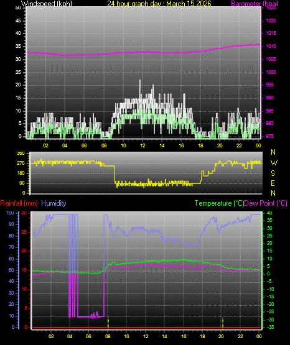Click "980" on the barometer axis
Image resolution: width=290 pixels, height=345 pixels.
[x=269, y=123]
